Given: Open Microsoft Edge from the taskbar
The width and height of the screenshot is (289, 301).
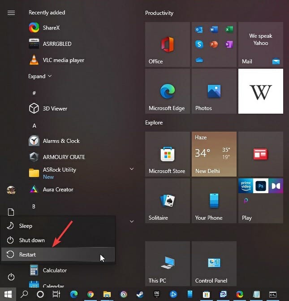Looking at the screenshot, I should [x=74, y=294].
